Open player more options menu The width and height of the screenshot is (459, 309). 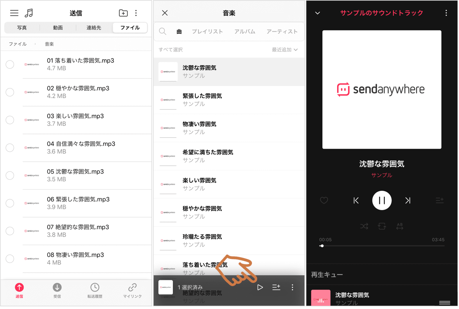[446, 13]
